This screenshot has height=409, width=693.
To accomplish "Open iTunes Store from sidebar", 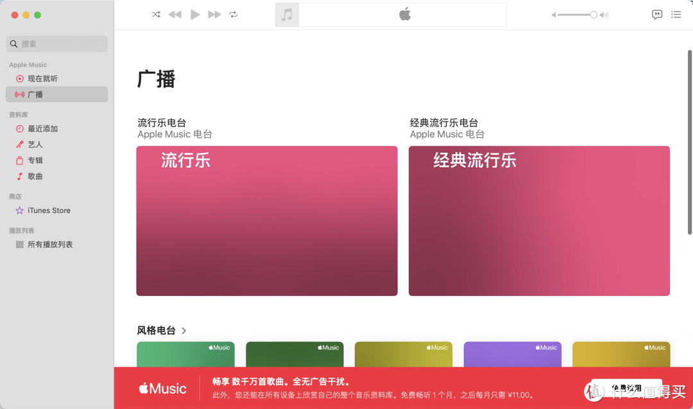I will point(56,211).
